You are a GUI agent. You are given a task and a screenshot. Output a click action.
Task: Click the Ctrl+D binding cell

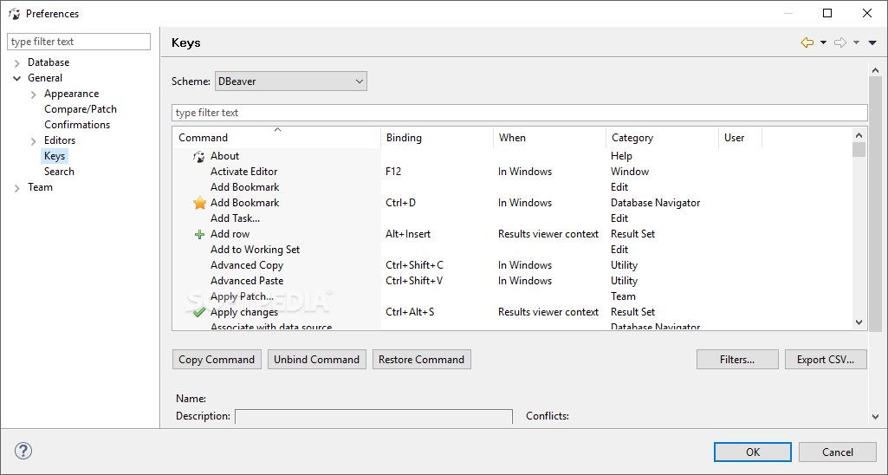click(x=400, y=202)
